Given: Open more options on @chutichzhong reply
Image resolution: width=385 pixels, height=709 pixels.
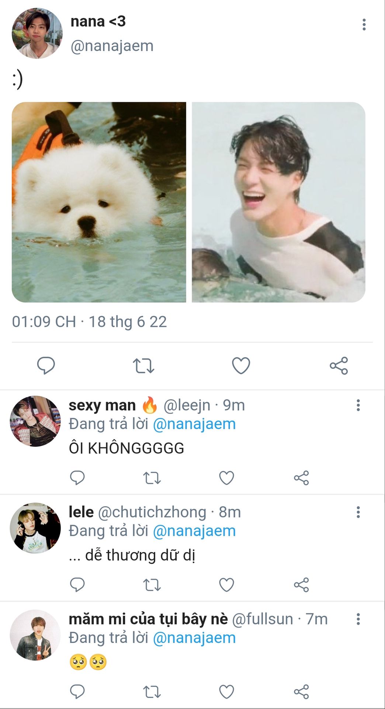Looking at the screenshot, I should (x=358, y=512).
